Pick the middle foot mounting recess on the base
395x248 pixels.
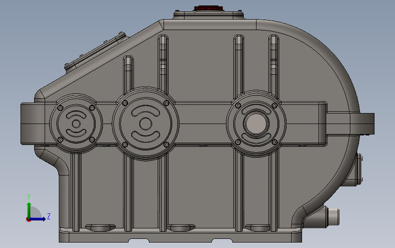[181, 227]
